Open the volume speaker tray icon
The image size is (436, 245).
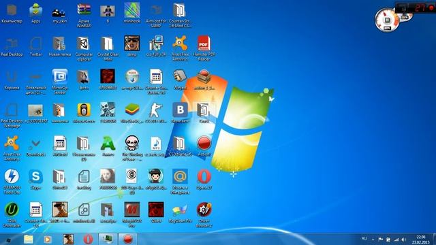click(x=404, y=240)
